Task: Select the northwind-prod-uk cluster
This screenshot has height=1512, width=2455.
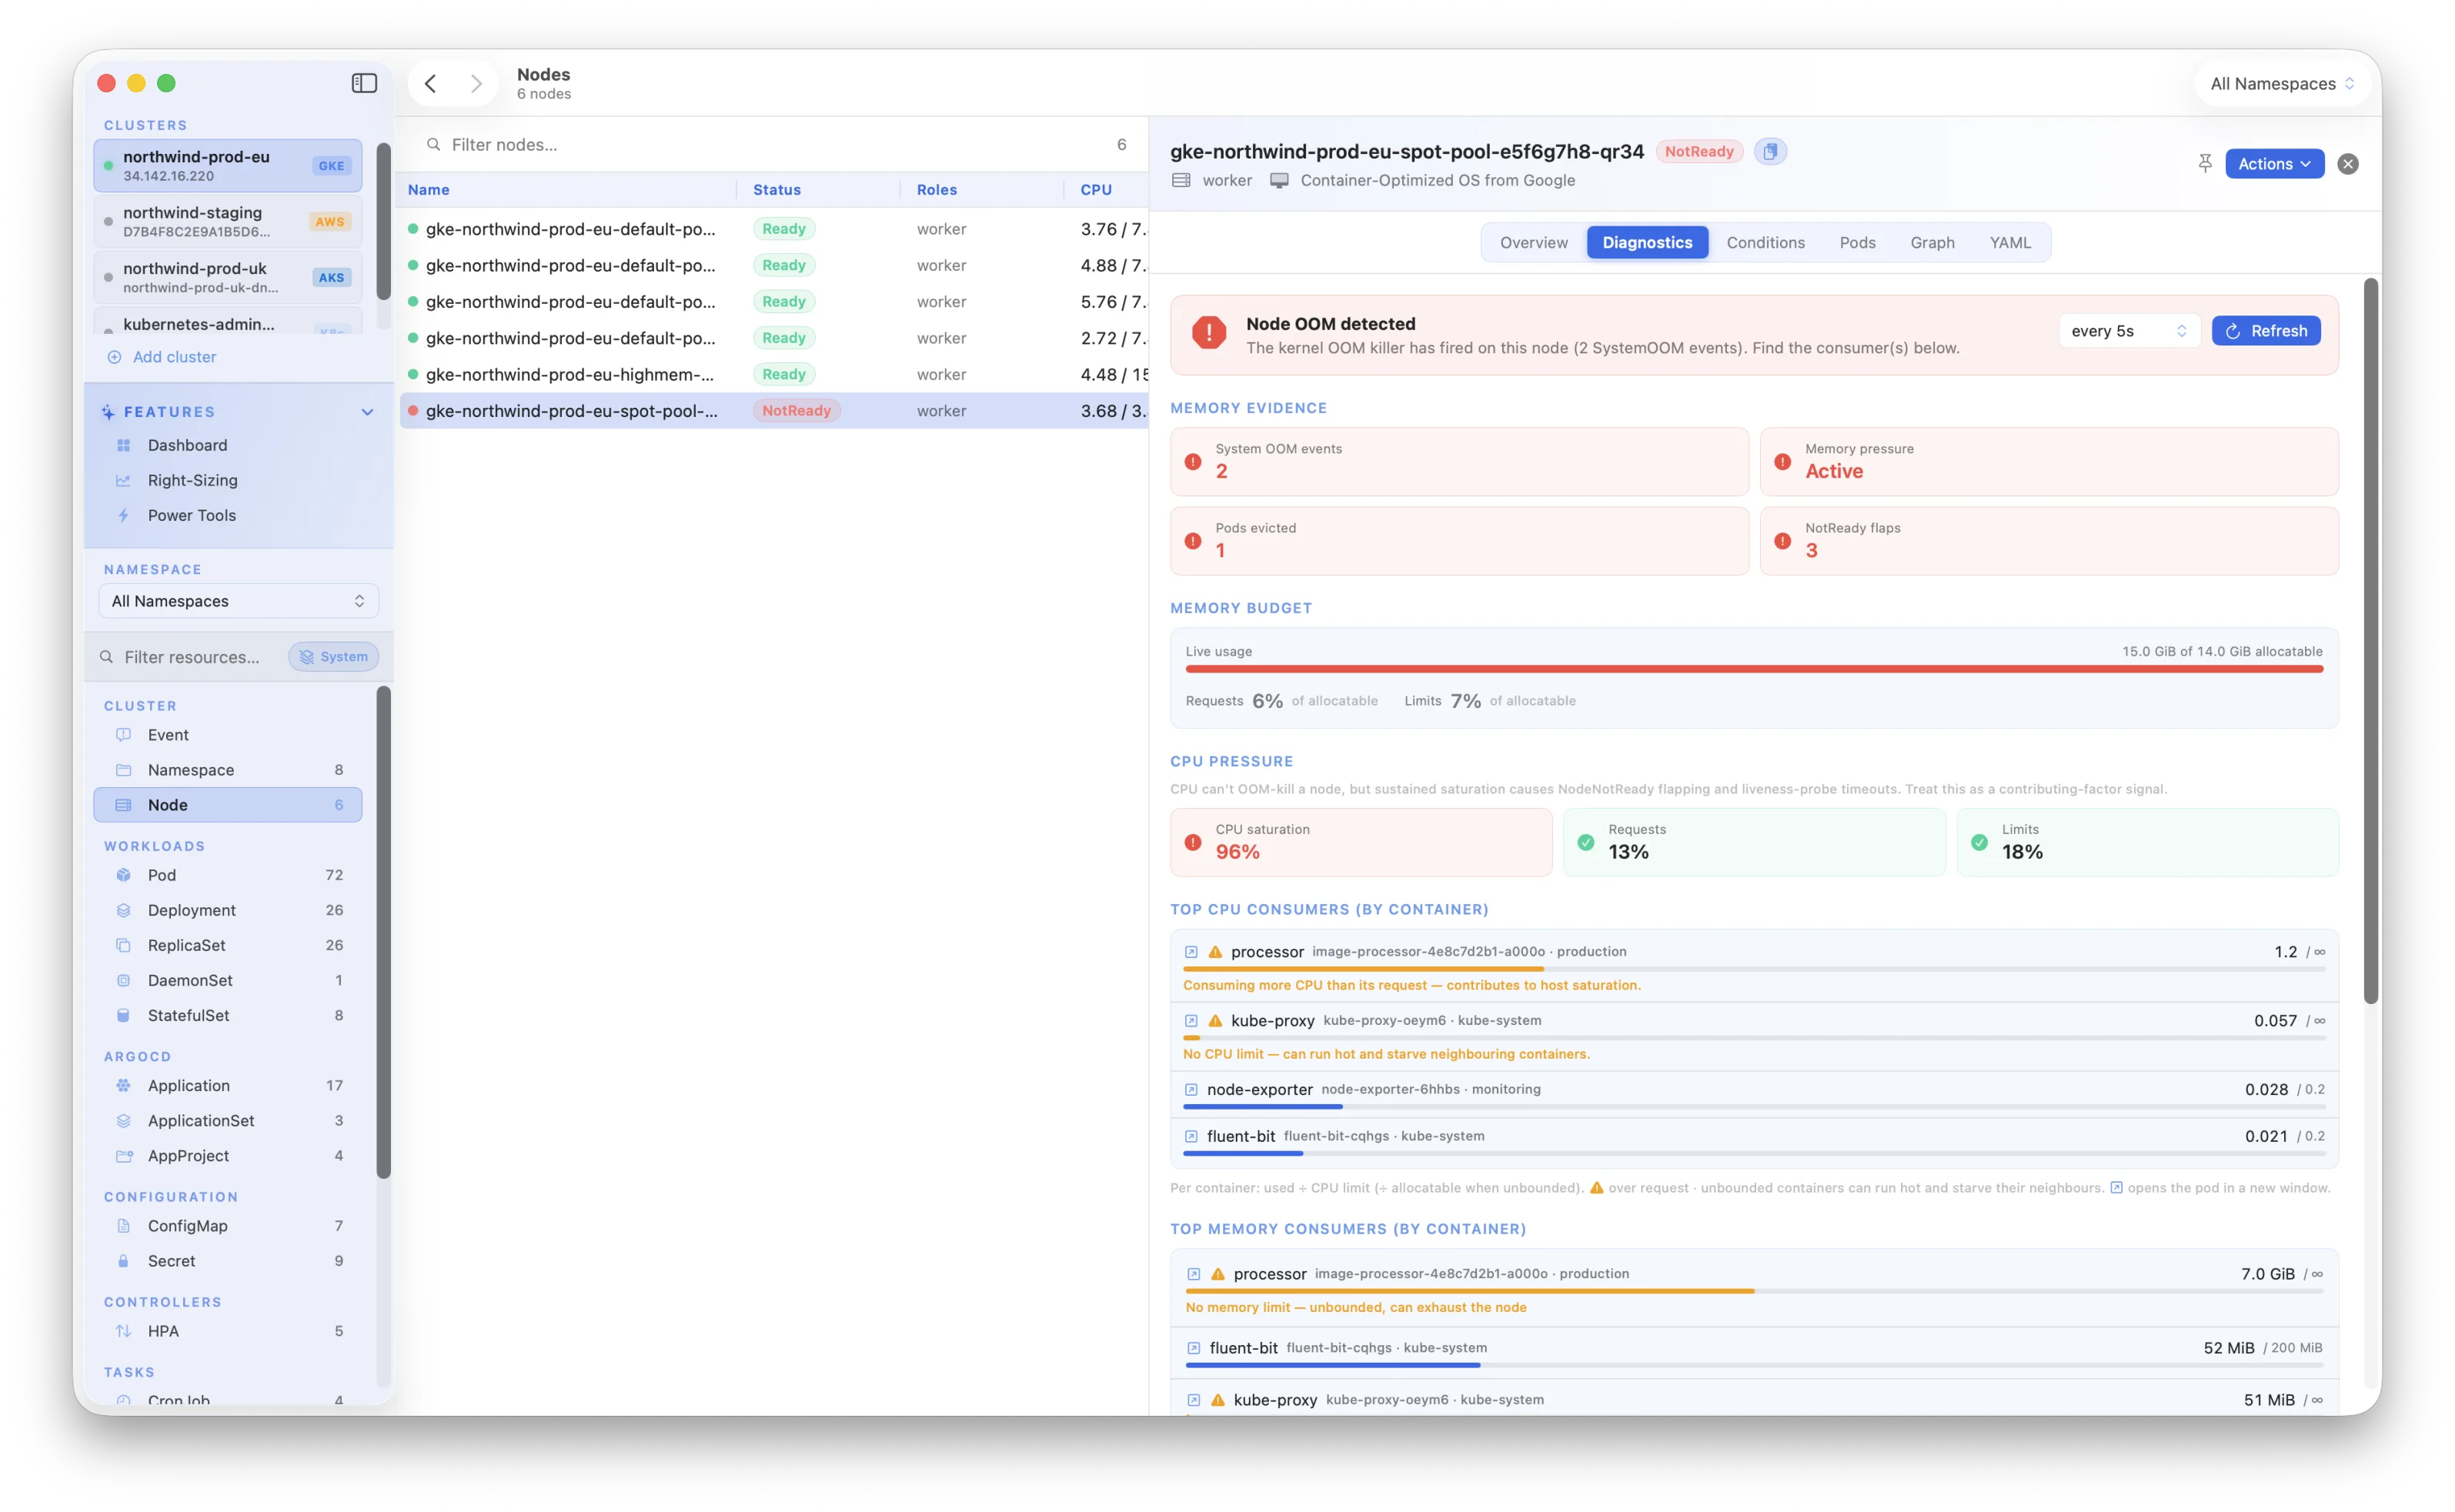Action: pyautogui.click(x=228, y=277)
